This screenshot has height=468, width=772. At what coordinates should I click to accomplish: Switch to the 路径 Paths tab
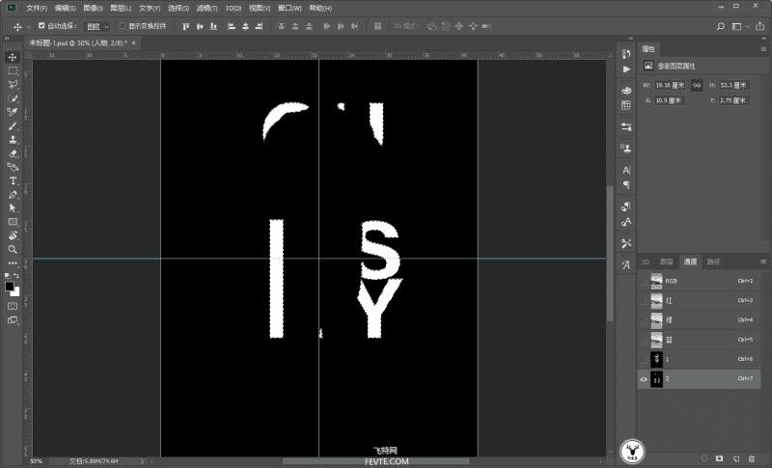pos(713,262)
